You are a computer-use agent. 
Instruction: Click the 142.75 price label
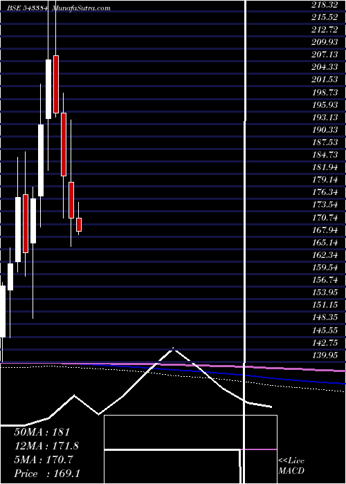325,342
